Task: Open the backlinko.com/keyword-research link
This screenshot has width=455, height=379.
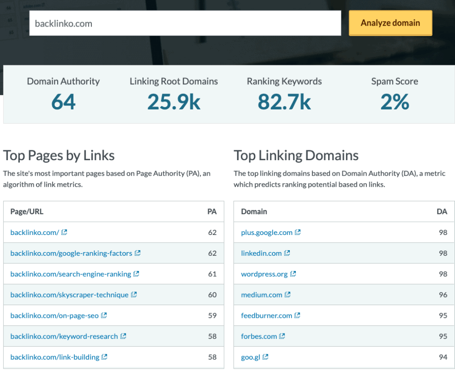Action: pos(64,336)
